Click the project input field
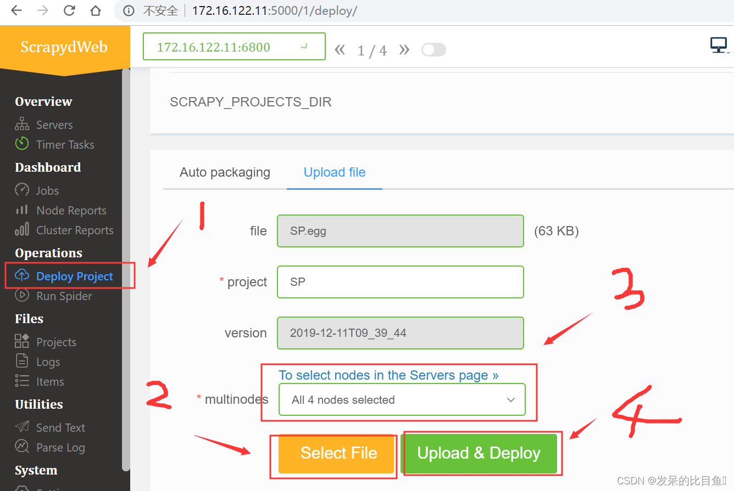734x491 pixels. coord(401,282)
